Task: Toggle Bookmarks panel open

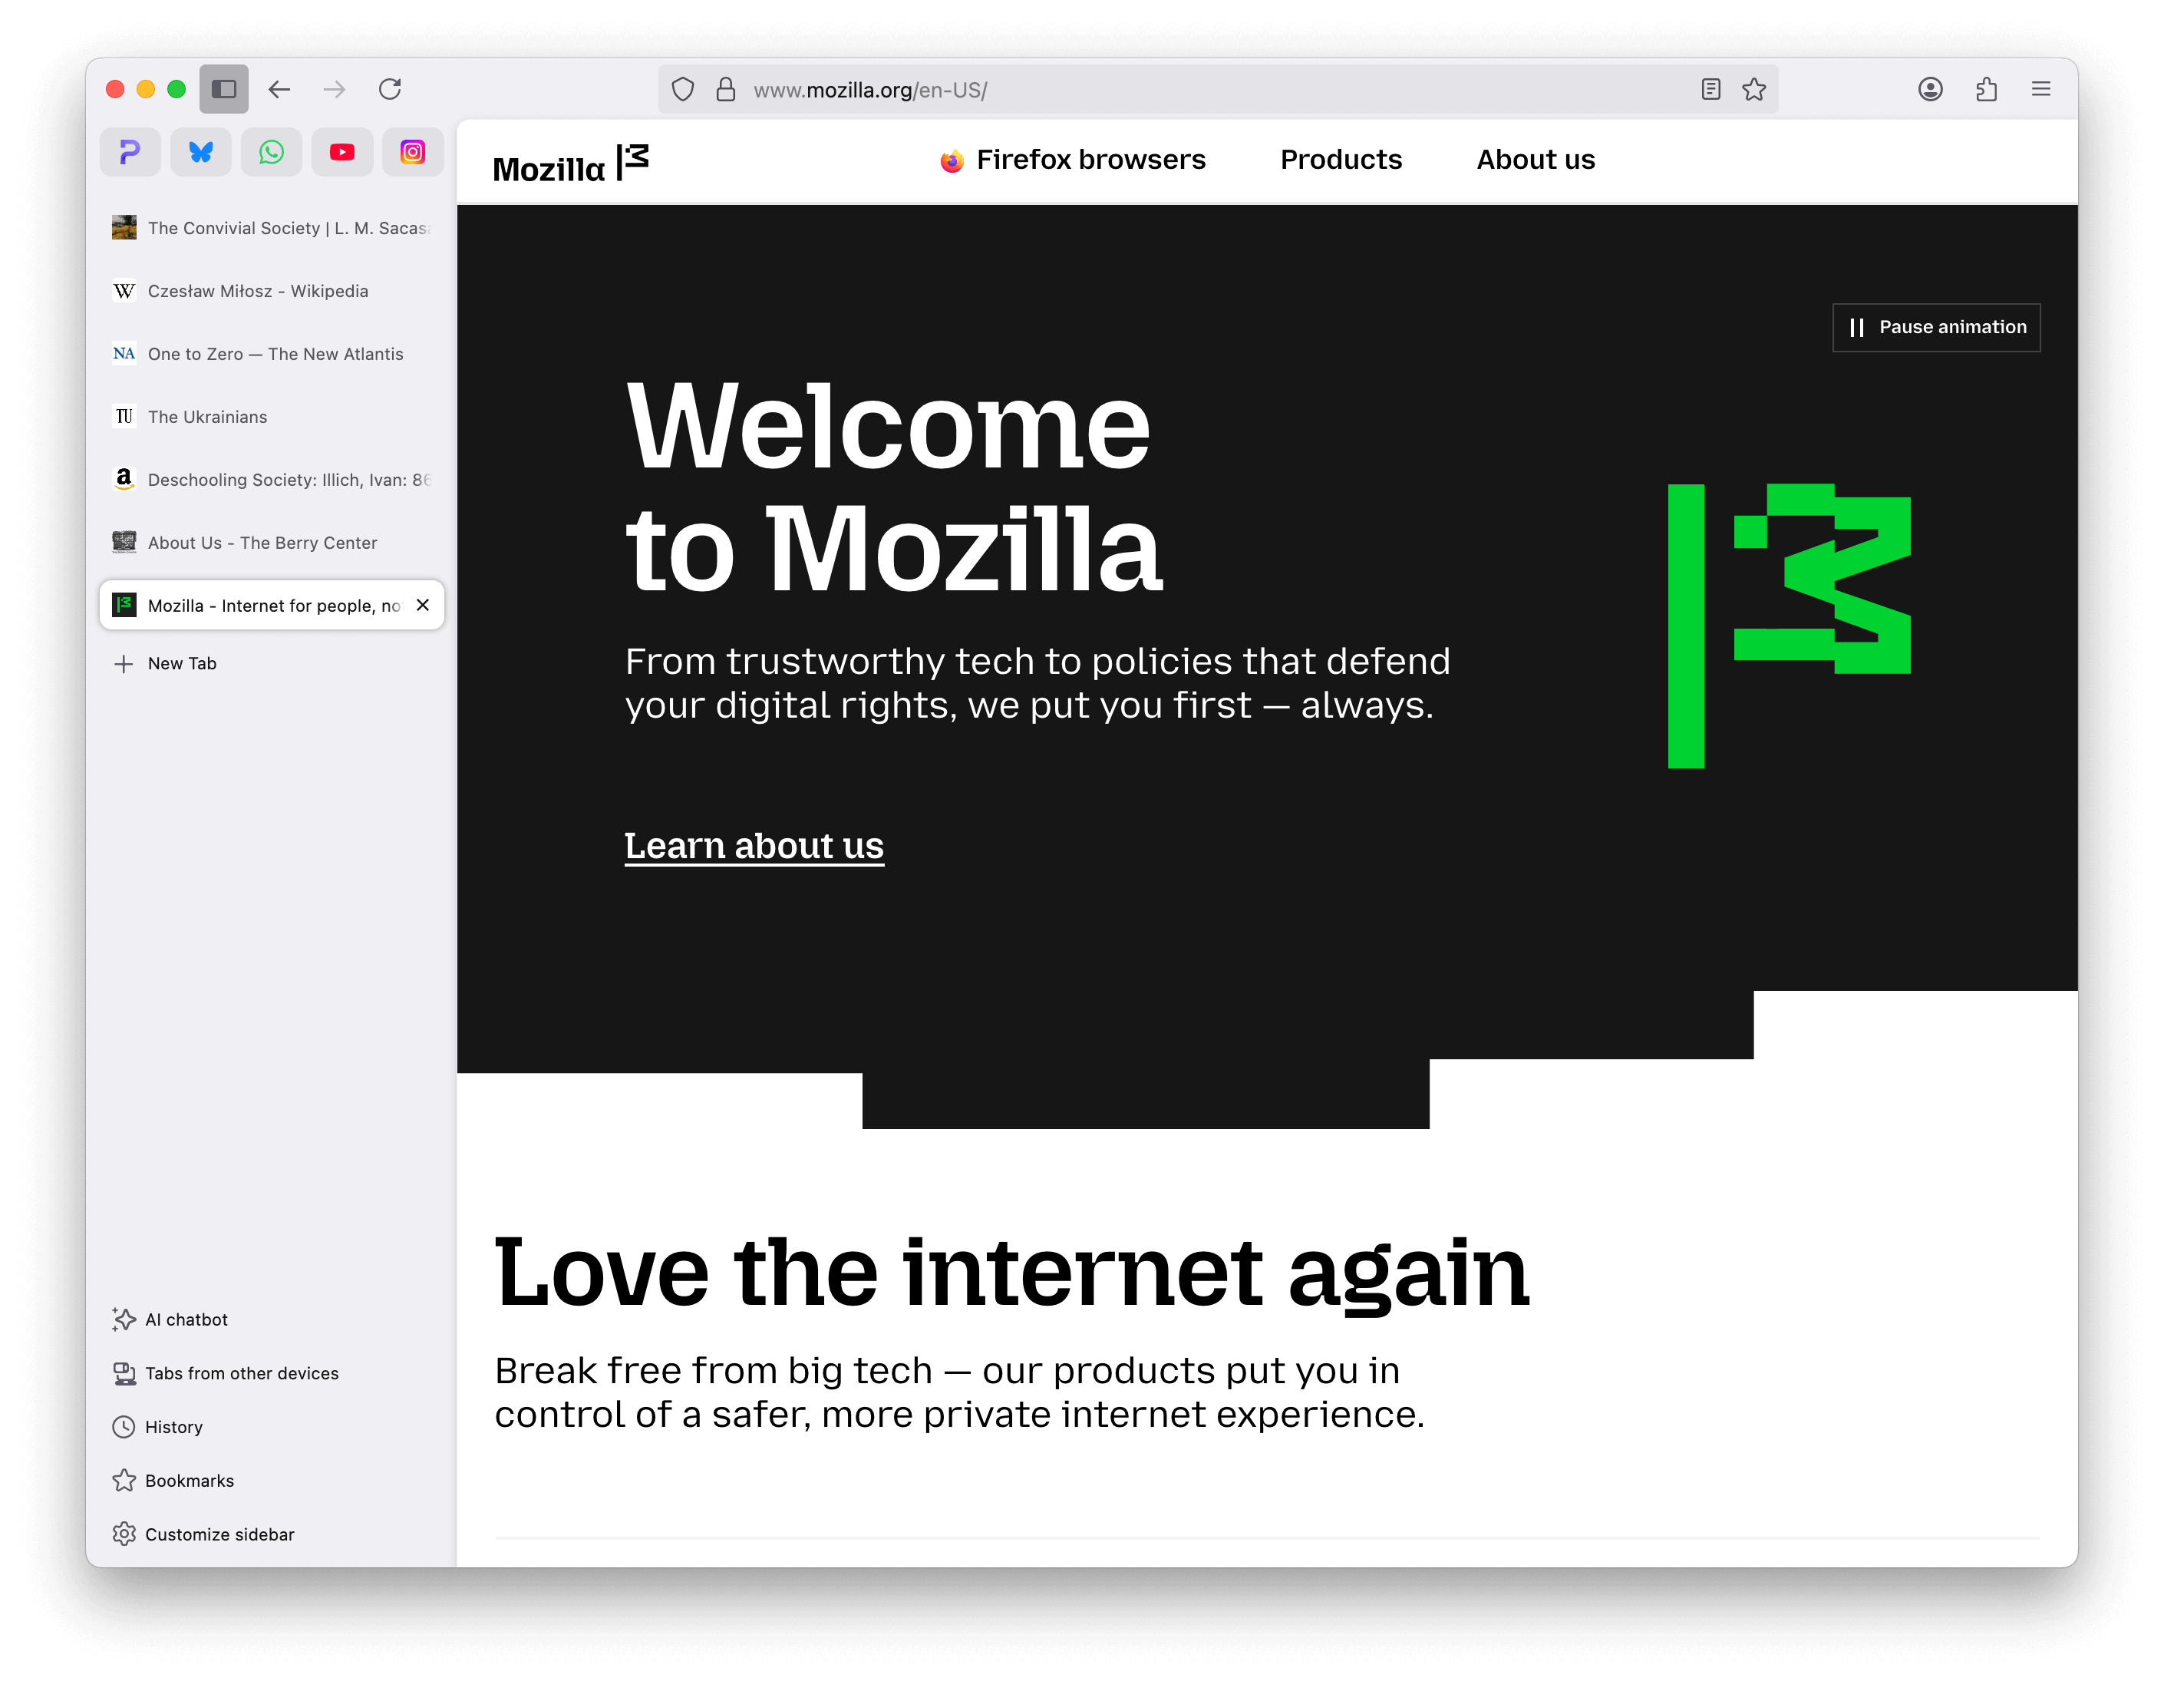Action: 191,1481
